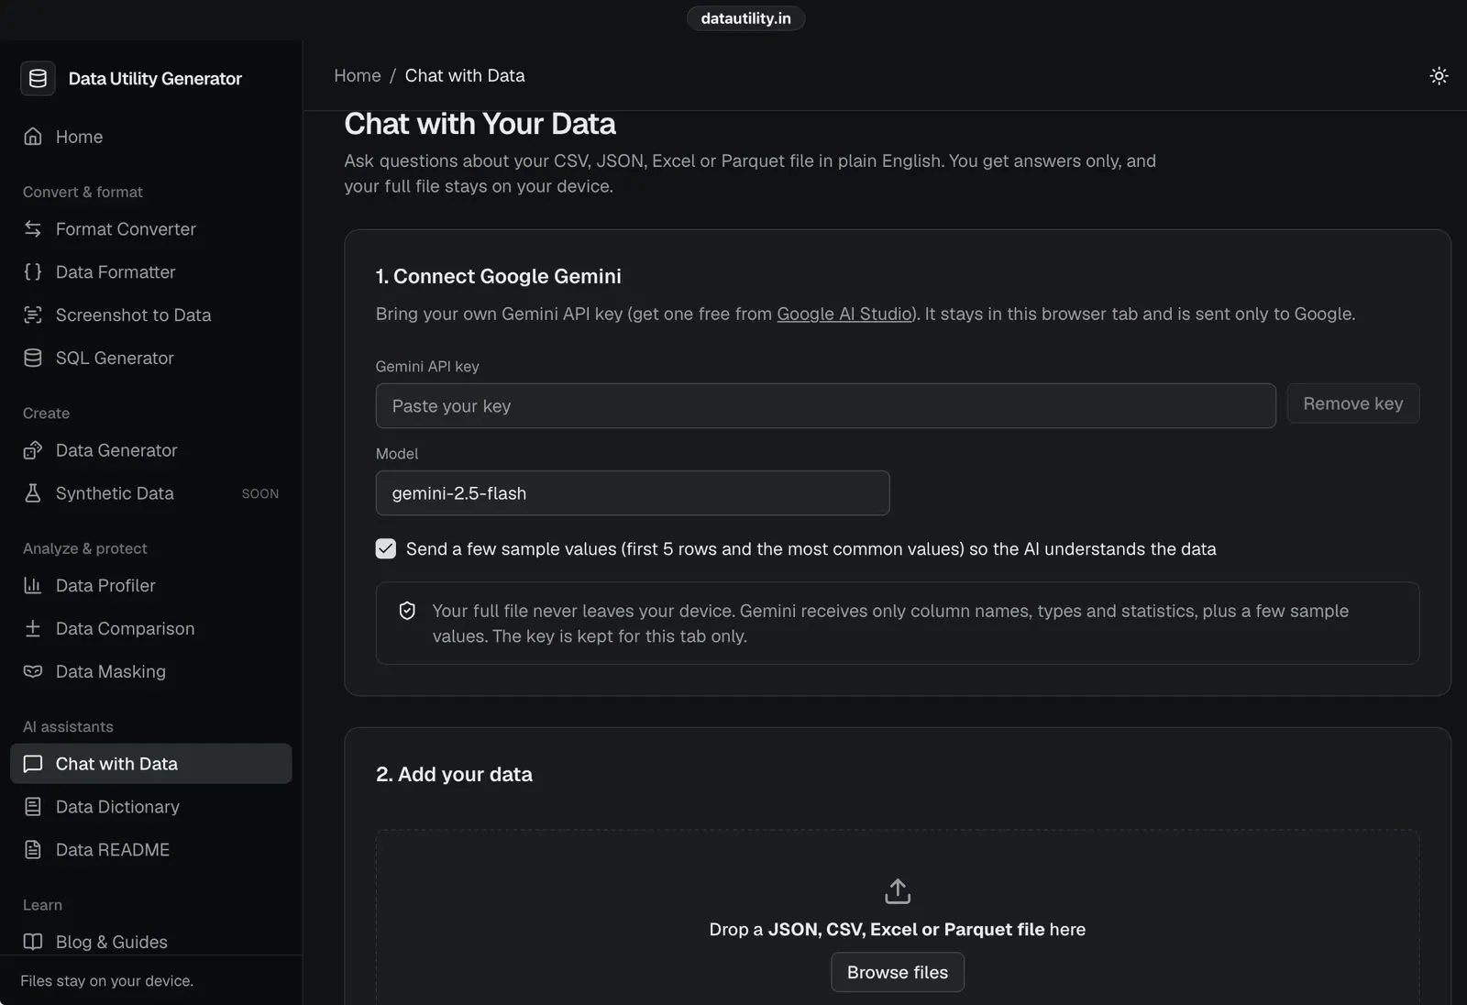1467x1005 pixels.
Task: Click the Data Profiler bar chart icon
Action: tap(33, 585)
